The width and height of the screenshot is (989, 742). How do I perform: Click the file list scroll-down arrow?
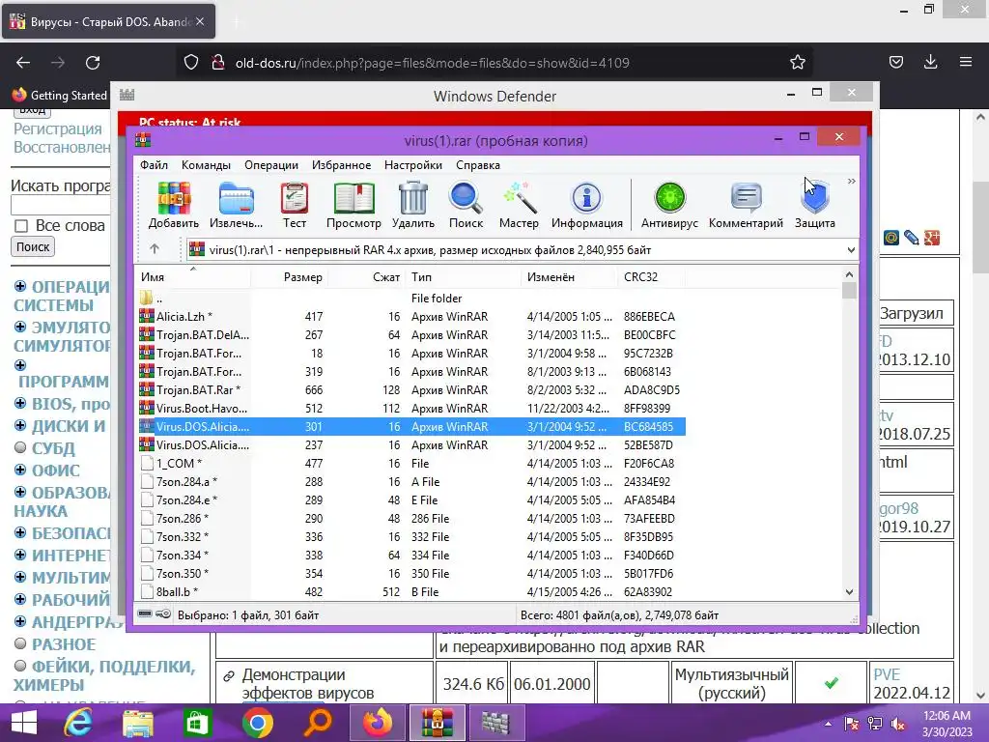point(849,592)
